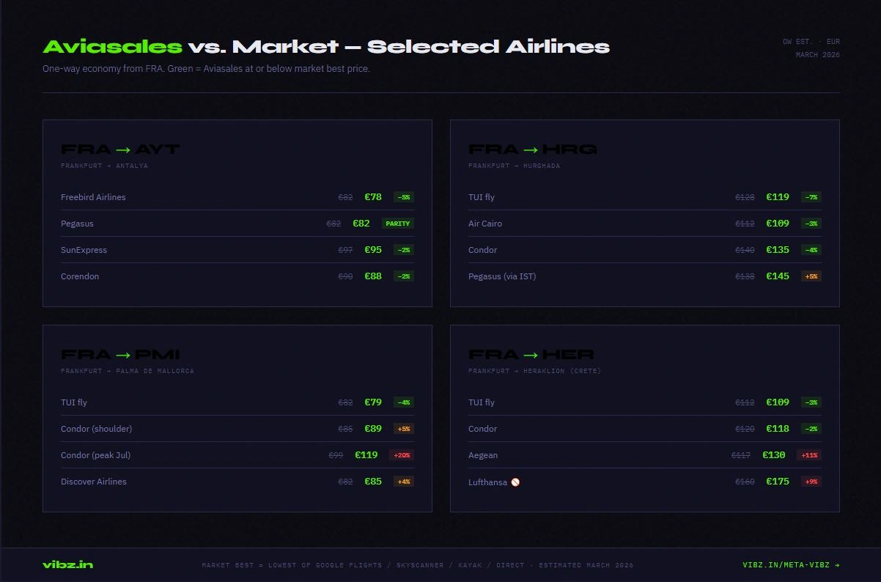Click the green arrow in FRA → HRG heading

coord(531,150)
